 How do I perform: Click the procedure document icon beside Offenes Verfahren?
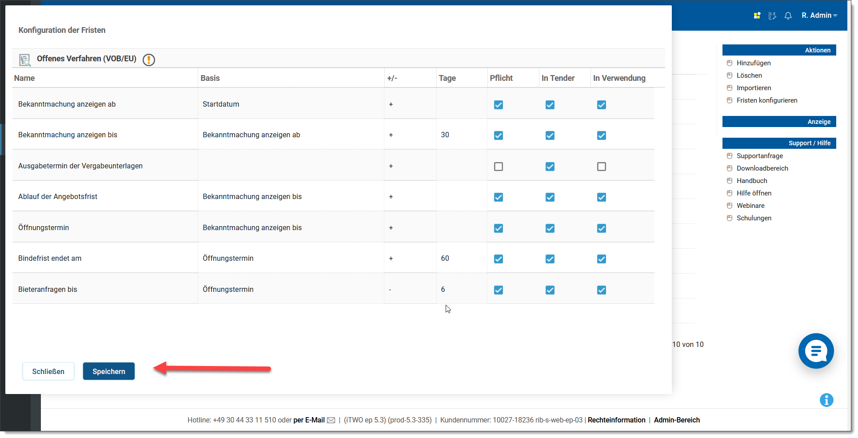(x=25, y=60)
